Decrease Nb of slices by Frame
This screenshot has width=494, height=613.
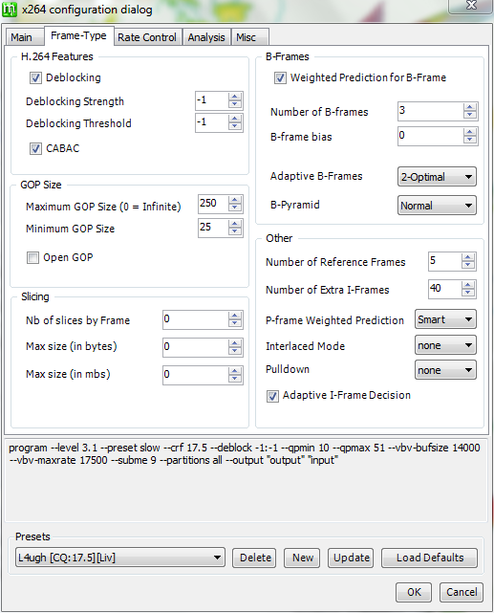click(x=235, y=323)
